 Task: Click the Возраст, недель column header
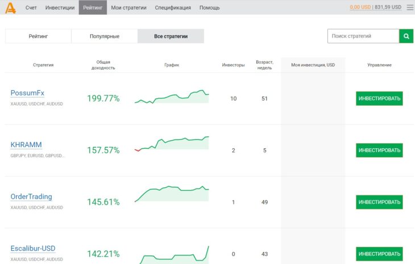tap(264, 65)
